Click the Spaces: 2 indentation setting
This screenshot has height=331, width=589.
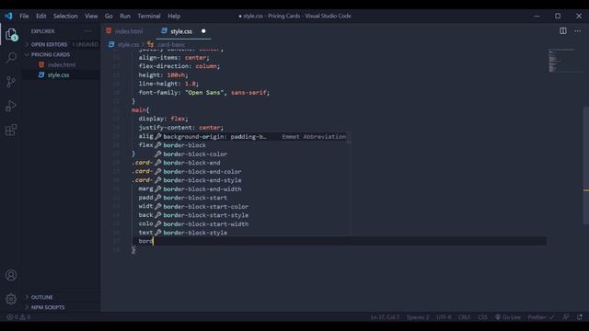[x=418, y=317]
